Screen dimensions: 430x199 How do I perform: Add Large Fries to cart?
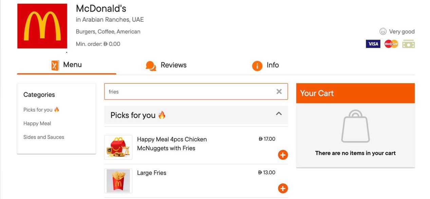[x=283, y=188]
